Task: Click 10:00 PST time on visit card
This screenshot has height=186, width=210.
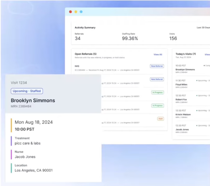Action: 24,129
